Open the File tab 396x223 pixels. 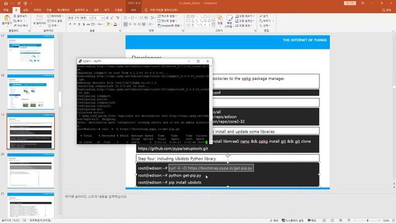point(6,10)
